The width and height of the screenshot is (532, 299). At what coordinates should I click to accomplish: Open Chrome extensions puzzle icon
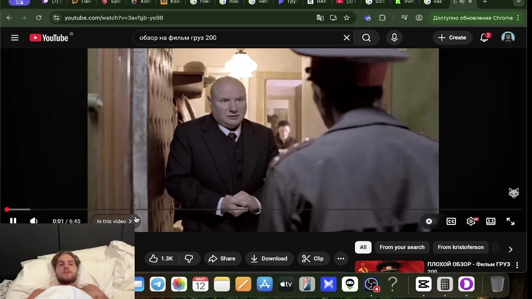pyautogui.click(x=382, y=18)
